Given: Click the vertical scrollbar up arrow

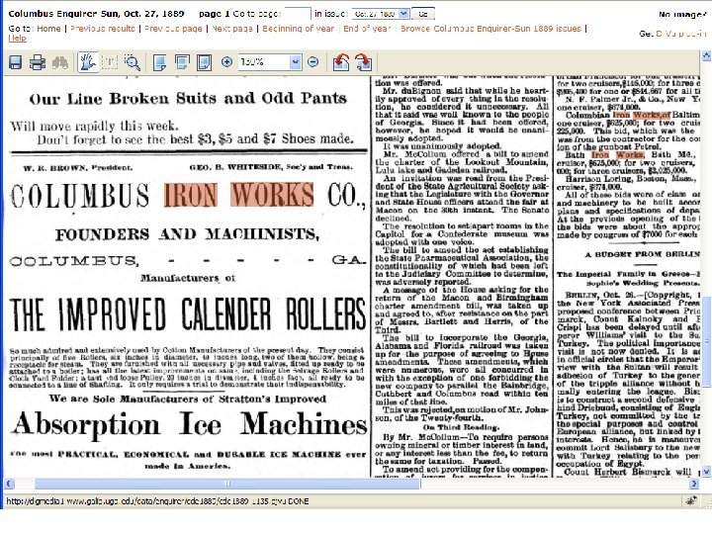Looking at the screenshot, I should click(x=706, y=55).
